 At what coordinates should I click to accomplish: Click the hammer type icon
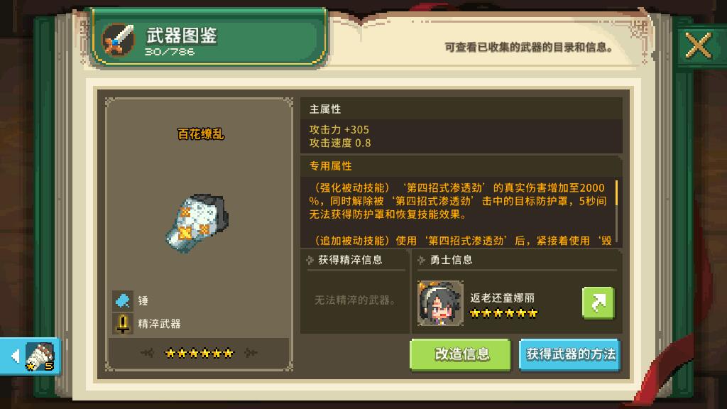(x=123, y=300)
